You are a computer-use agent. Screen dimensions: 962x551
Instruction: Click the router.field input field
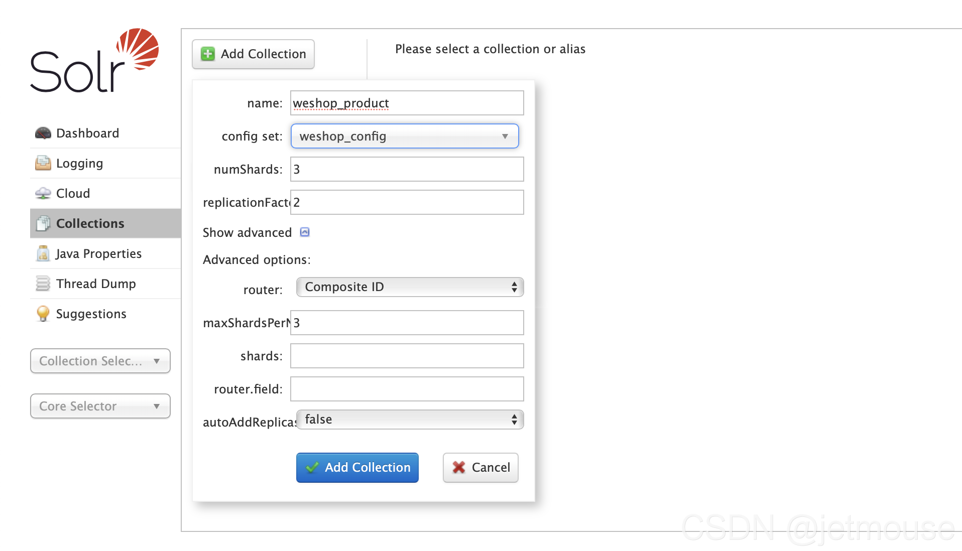point(407,389)
